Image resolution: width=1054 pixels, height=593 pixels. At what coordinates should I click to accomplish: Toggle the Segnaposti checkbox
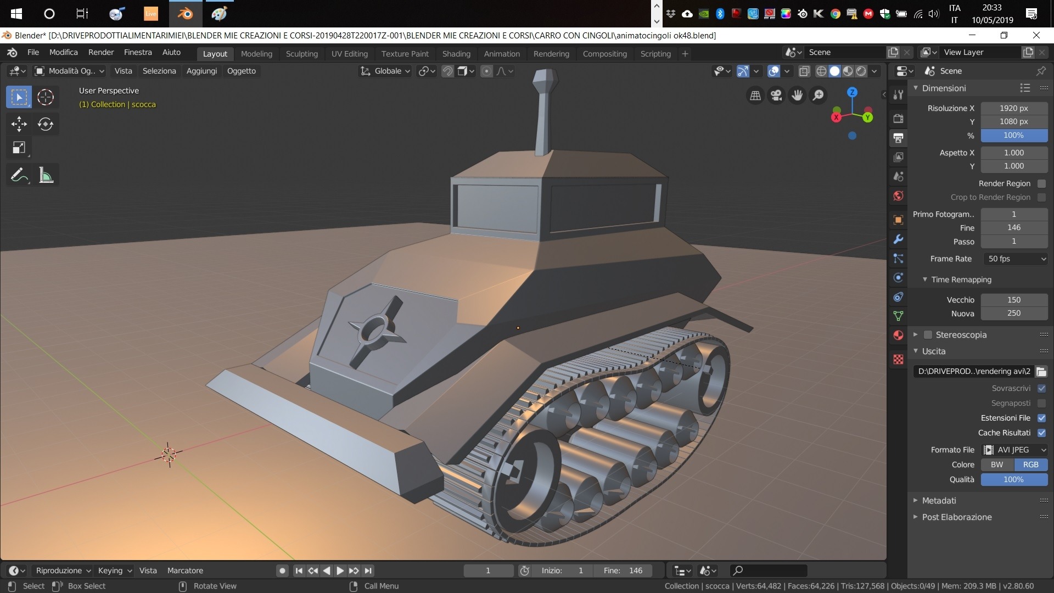(x=1041, y=403)
